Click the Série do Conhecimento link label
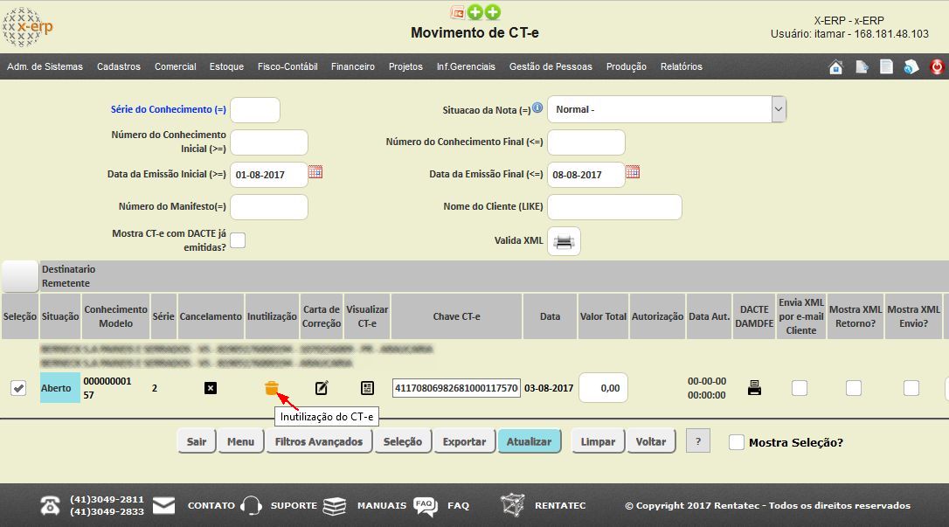 [169, 109]
